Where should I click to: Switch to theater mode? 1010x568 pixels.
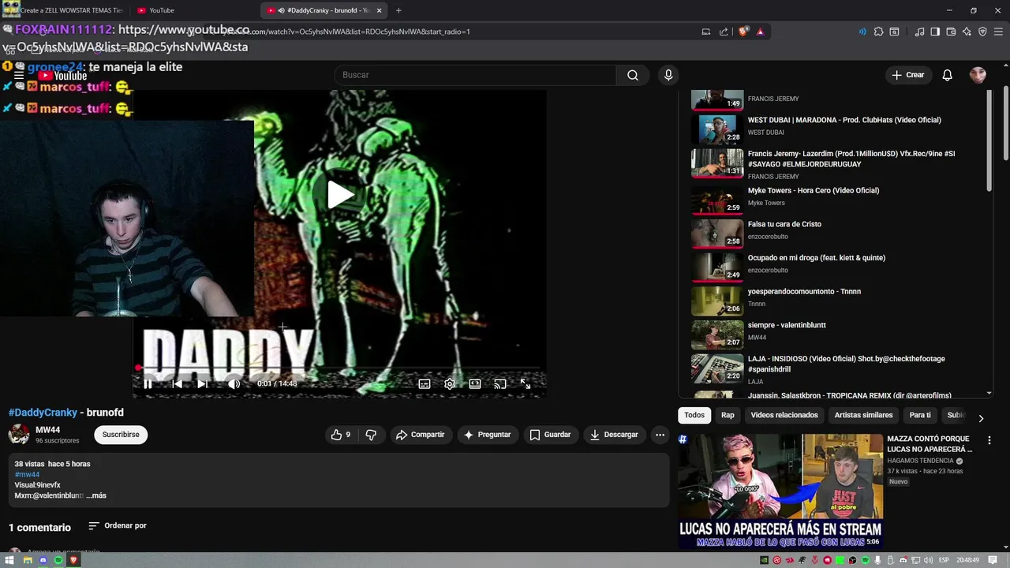coord(475,383)
